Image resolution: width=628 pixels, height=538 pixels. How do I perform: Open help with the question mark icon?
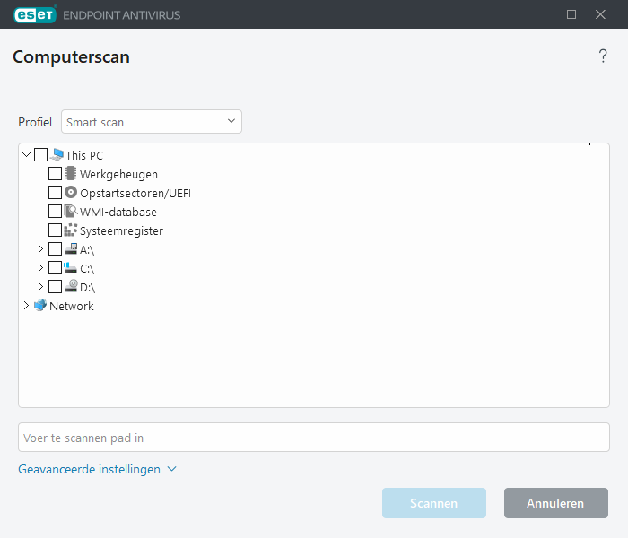(x=603, y=57)
